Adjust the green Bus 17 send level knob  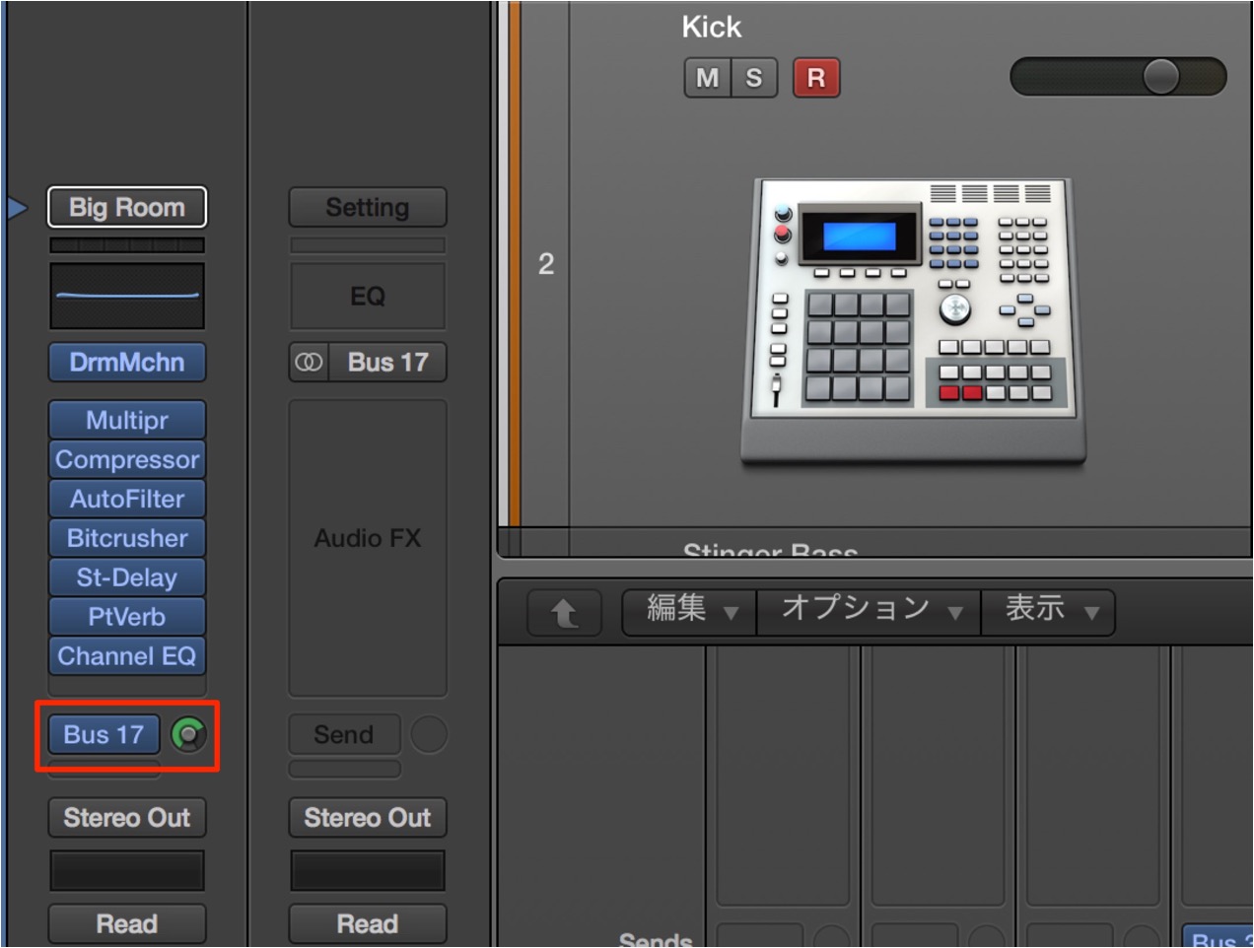[188, 734]
